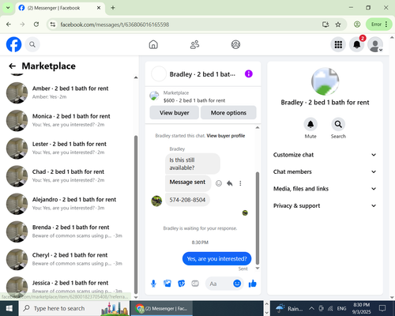Go back from Marketplace list arrow
395x316 pixels.
[x=13, y=66]
